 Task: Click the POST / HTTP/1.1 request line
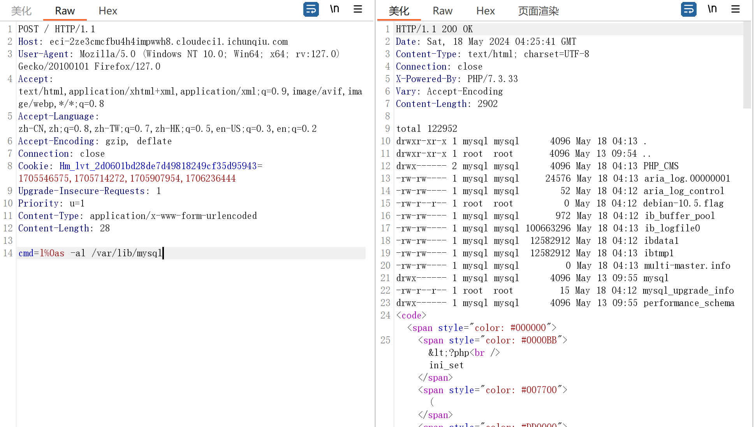pos(57,29)
